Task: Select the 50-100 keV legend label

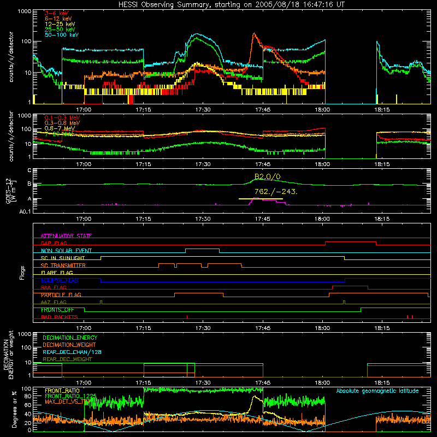Action: pos(62,35)
